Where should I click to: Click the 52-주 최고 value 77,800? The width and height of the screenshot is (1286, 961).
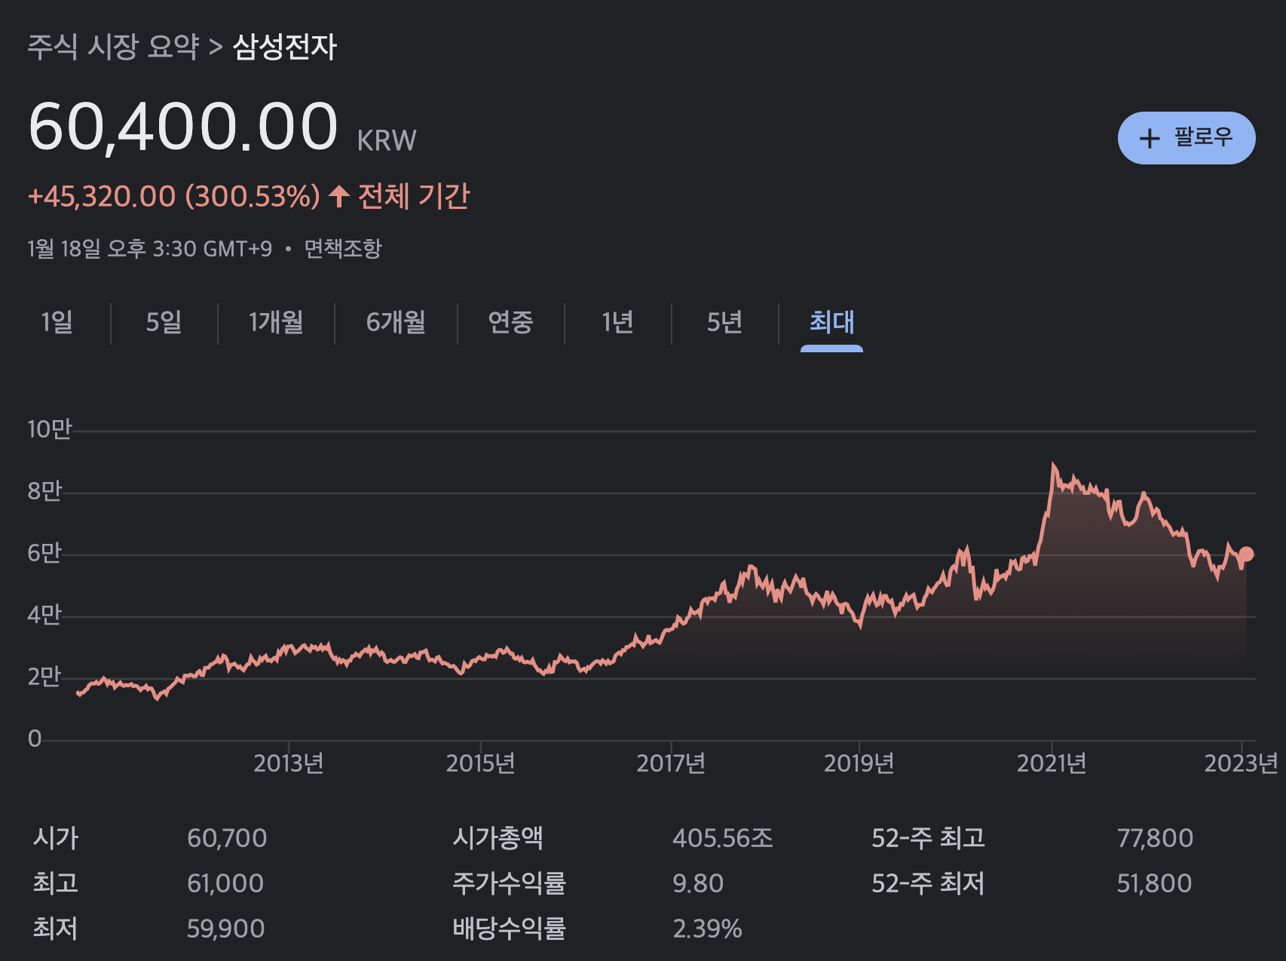click(x=1155, y=838)
